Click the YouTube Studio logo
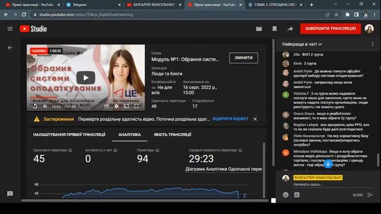Image resolution: width=381 pixels, height=214 pixels. point(33,29)
